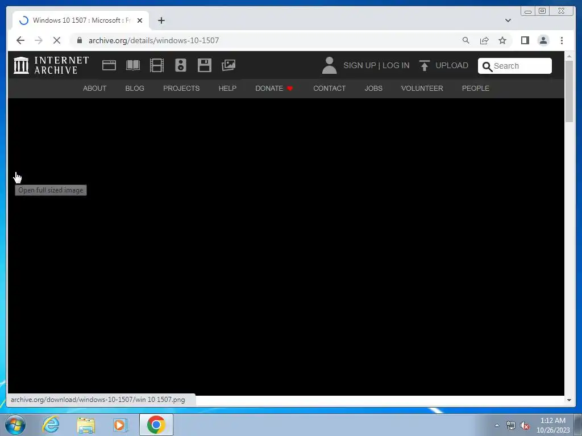Open the Chrome profile icon
Screen dimensions: 582x436
coord(543,40)
